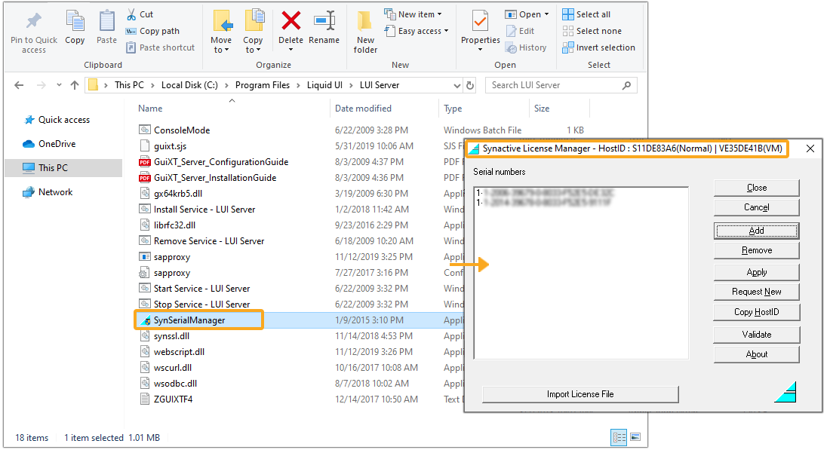Expand the Properties dropdown arrow

480,50
